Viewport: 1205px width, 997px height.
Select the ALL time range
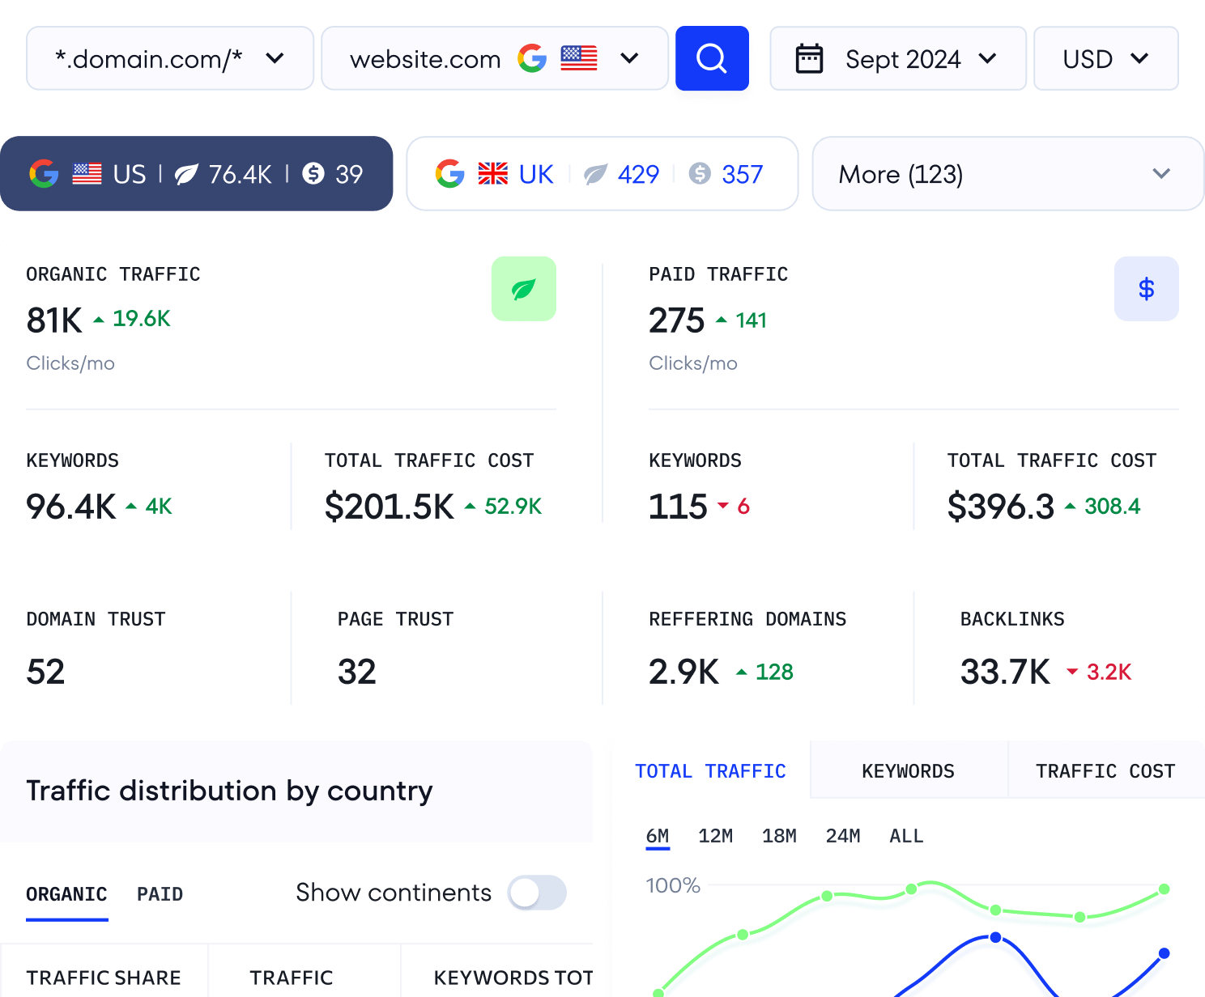905,836
